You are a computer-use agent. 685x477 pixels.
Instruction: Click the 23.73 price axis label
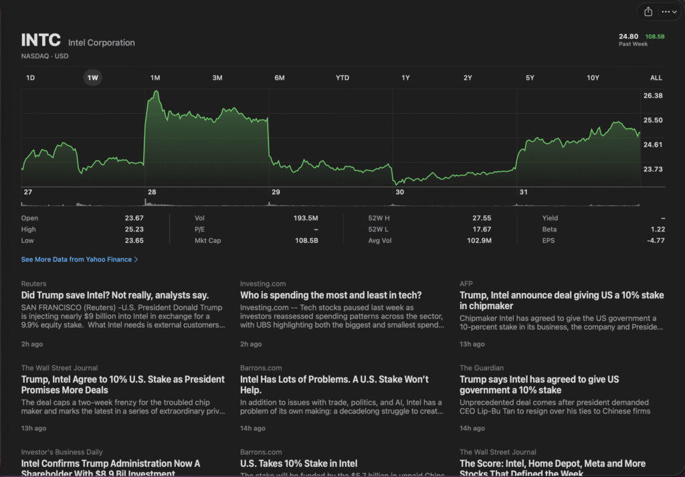tap(653, 169)
